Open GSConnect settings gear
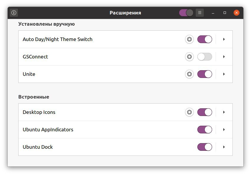 click(x=189, y=57)
